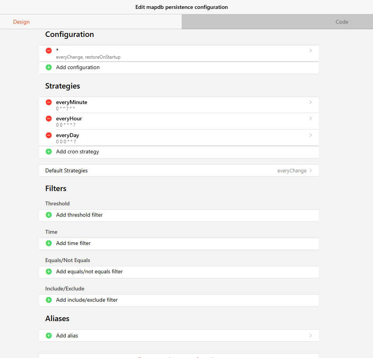
Task: Click green plus icon for Add configuration
Action: coord(49,67)
